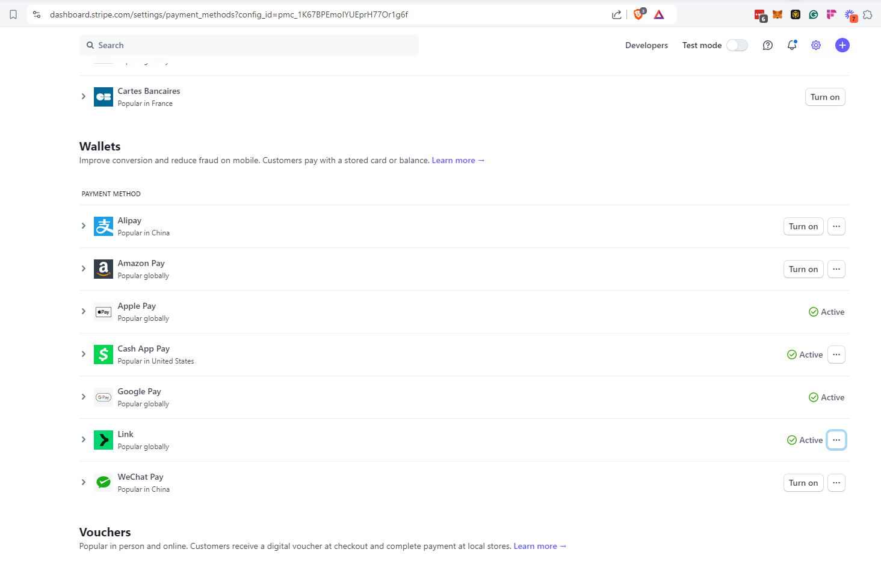Click the Cash App Pay Active status
This screenshot has width=881, height=564.
point(805,355)
